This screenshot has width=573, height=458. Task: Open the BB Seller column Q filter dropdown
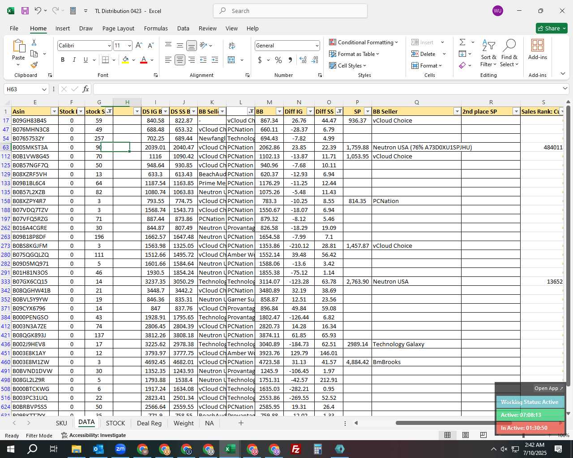point(457,111)
